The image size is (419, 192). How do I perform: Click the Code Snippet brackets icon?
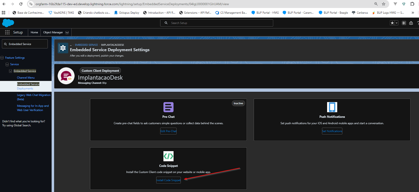click(x=168, y=156)
